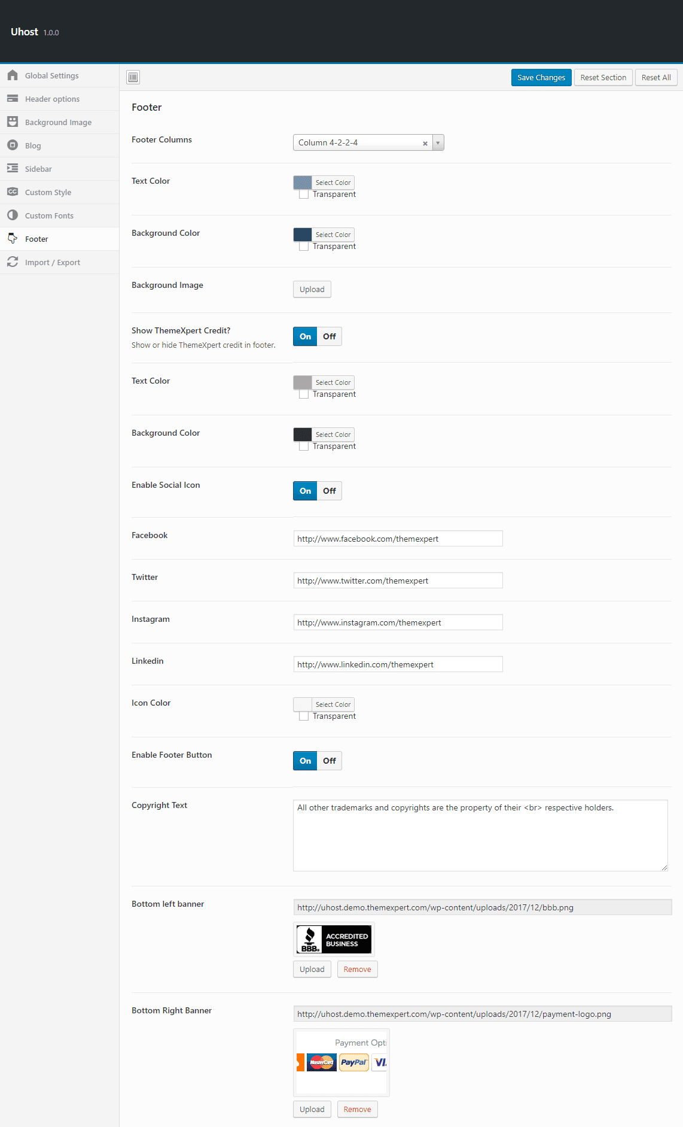This screenshot has height=1127, width=683.
Task: Click into the Facebook URL field
Action: pos(398,539)
